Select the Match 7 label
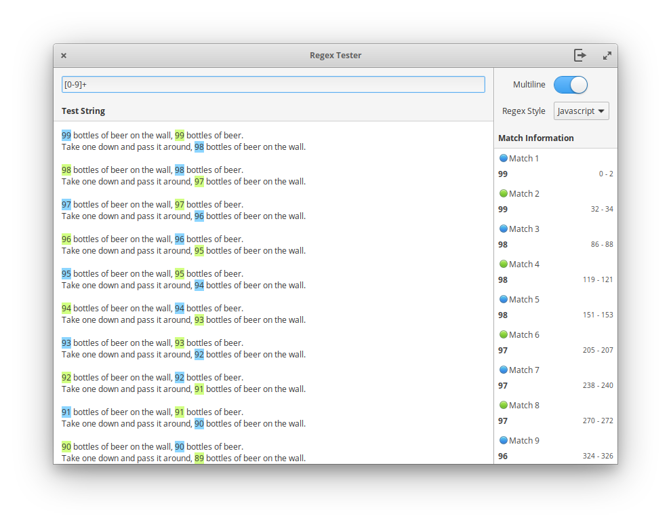Viewport: 671px width, 527px height. 524,370
